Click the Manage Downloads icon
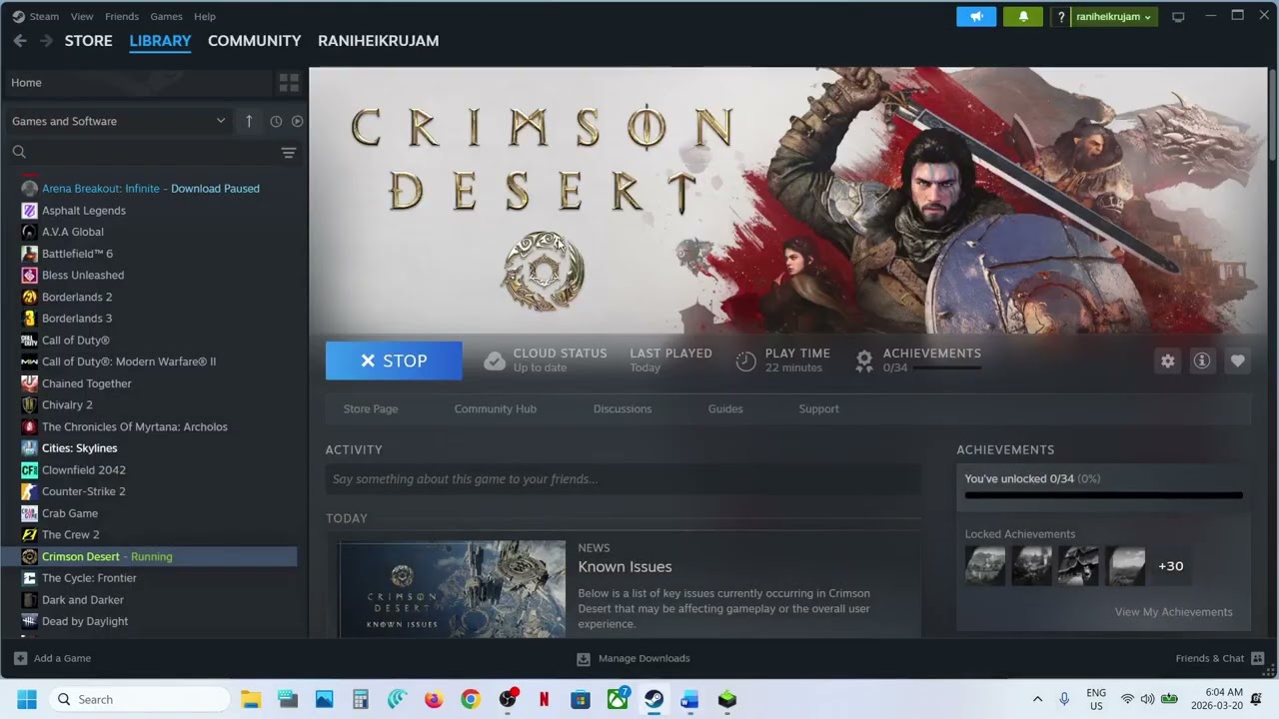 [584, 658]
